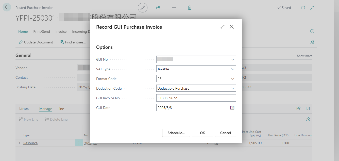
Task: Click New Line in Lines toolbar
Action: (x=29, y=119)
